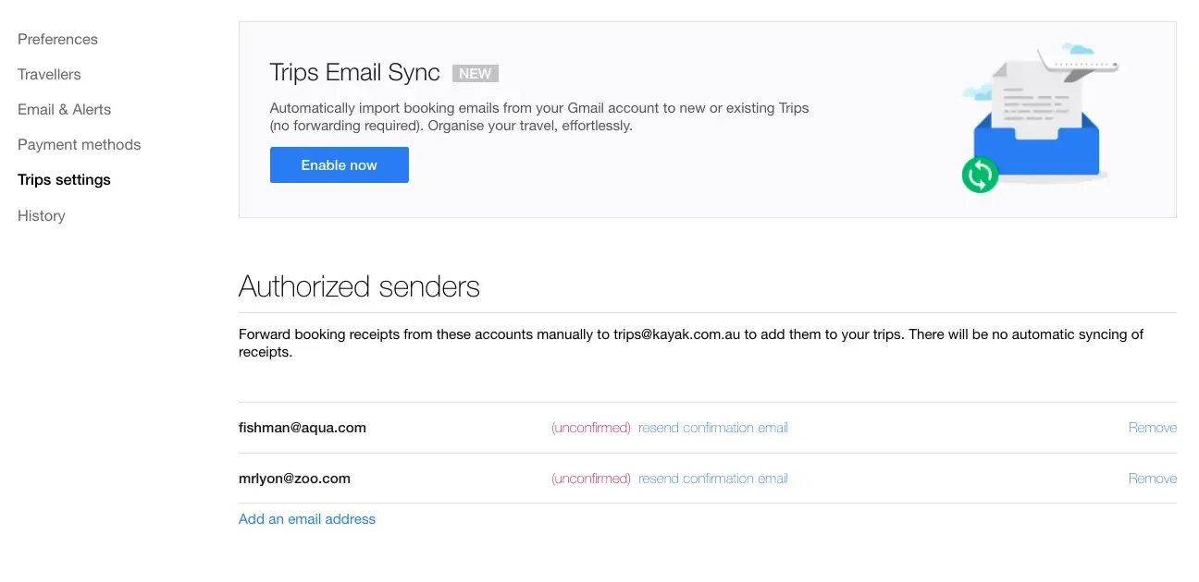The height and width of the screenshot is (582, 1199).
Task: Open the History section
Action: tap(41, 216)
